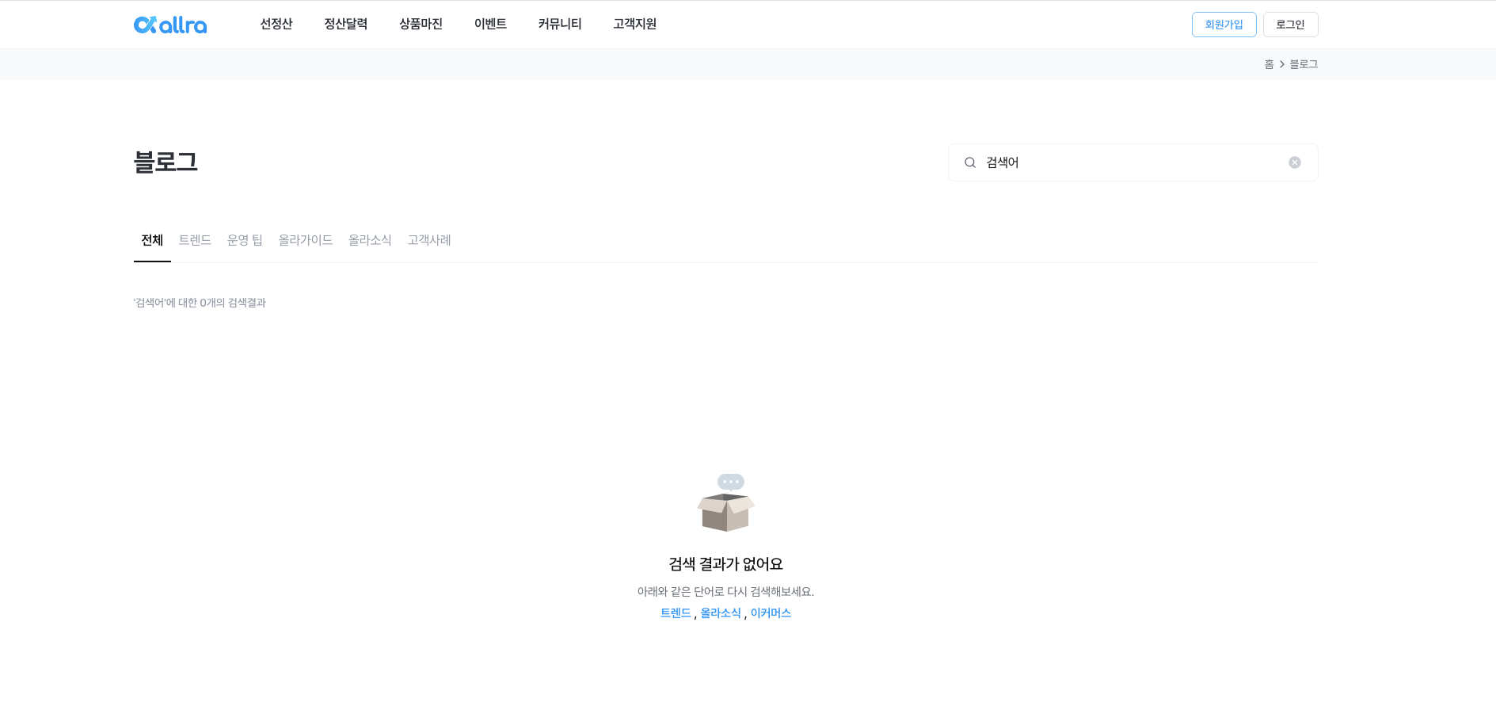Click the allra logo

[x=170, y=25]
